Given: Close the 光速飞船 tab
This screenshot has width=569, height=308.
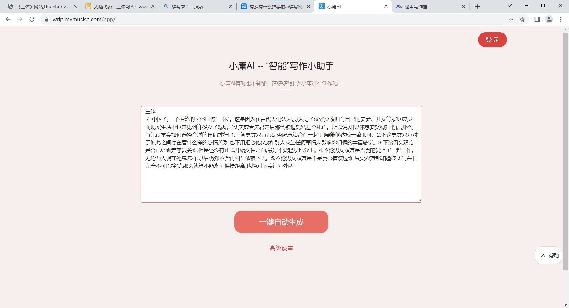Looking at the screenshot, I should 153,7.
